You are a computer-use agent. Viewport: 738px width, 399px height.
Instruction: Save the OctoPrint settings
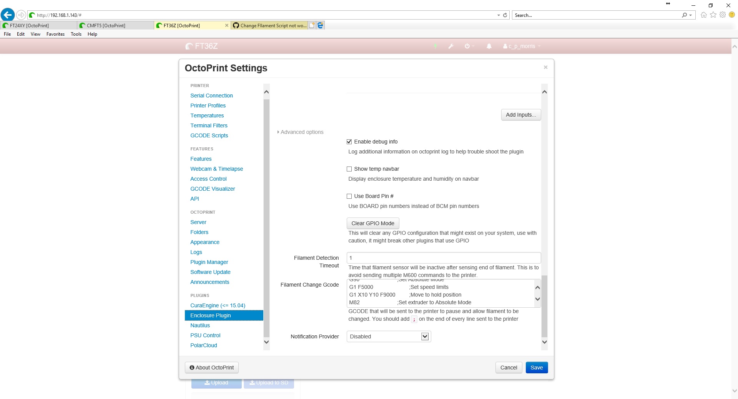point(536,367)
